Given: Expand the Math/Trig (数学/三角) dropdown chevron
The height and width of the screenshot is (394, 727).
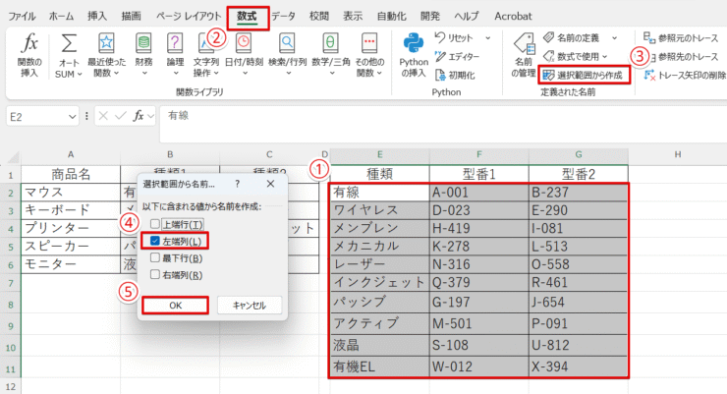Looking at the screenshot, I should (331, 74).
